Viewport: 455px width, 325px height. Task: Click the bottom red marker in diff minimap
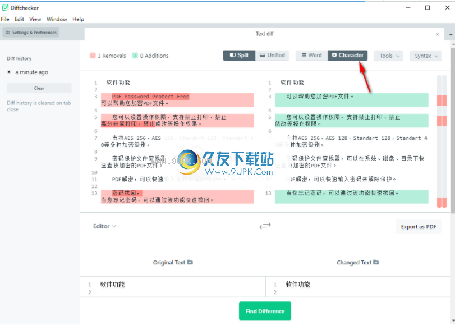(442, 203)
